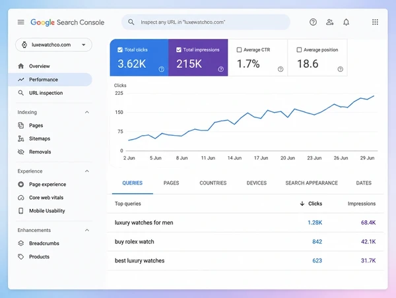
Task: Click the URL inspection magnifier icon
Action: point(21,93)
